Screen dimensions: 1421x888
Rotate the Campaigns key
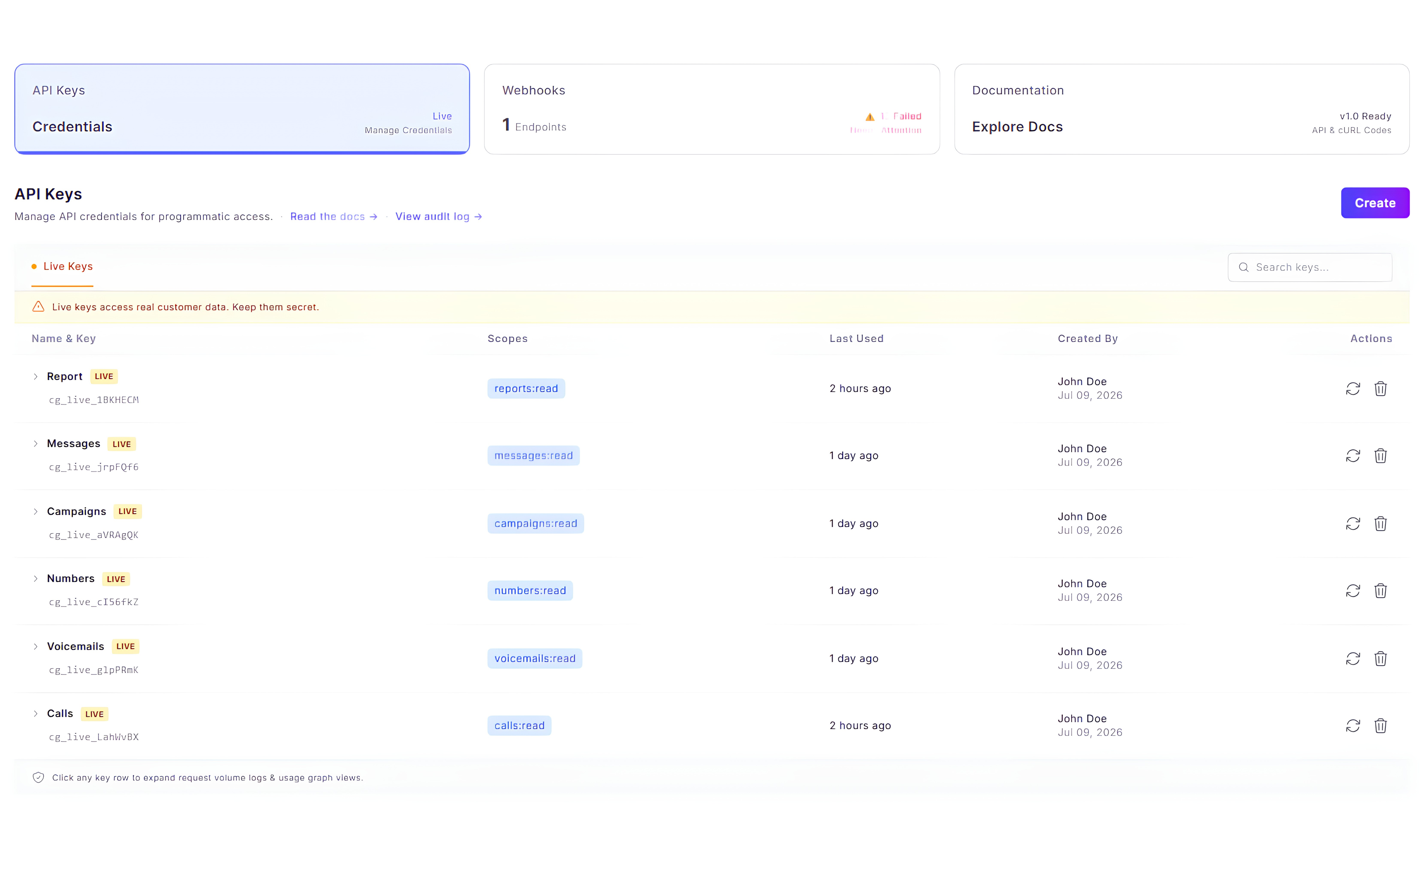point(1353,523)
